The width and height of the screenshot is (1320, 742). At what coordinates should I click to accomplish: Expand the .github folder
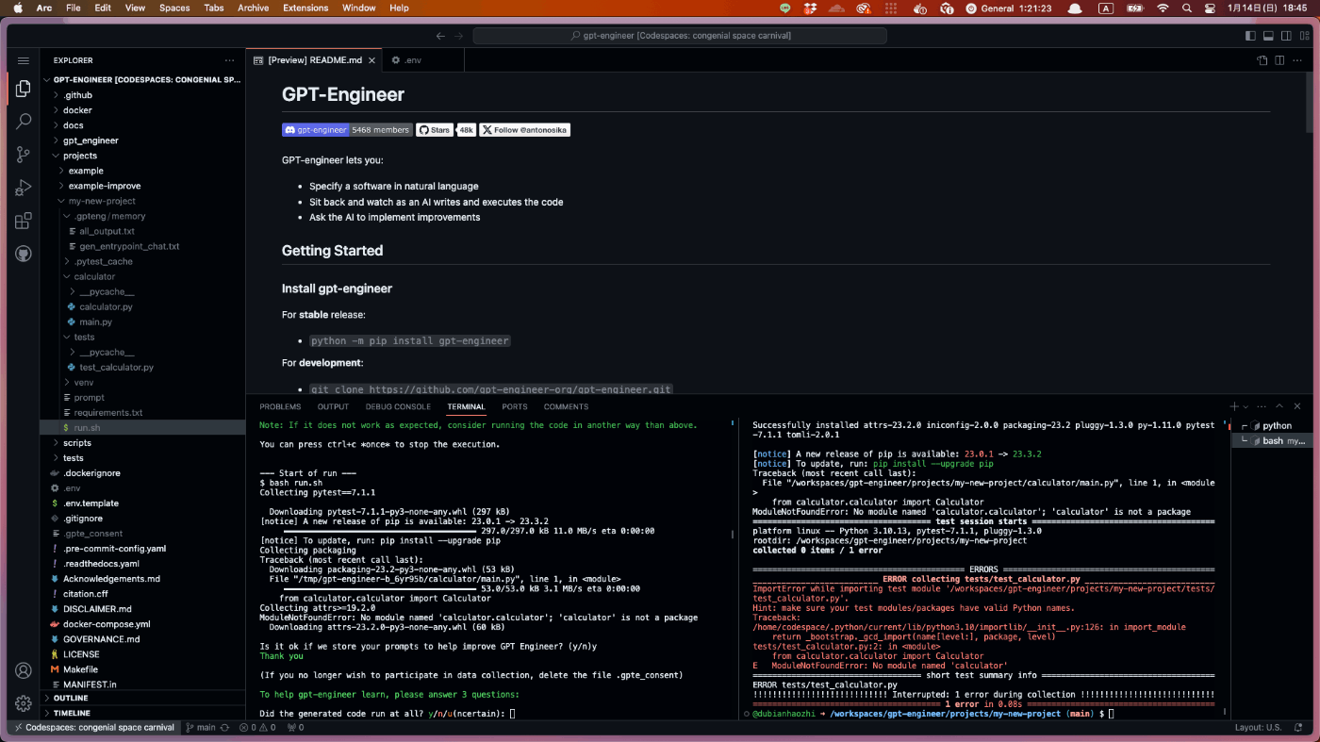[77, 95]
